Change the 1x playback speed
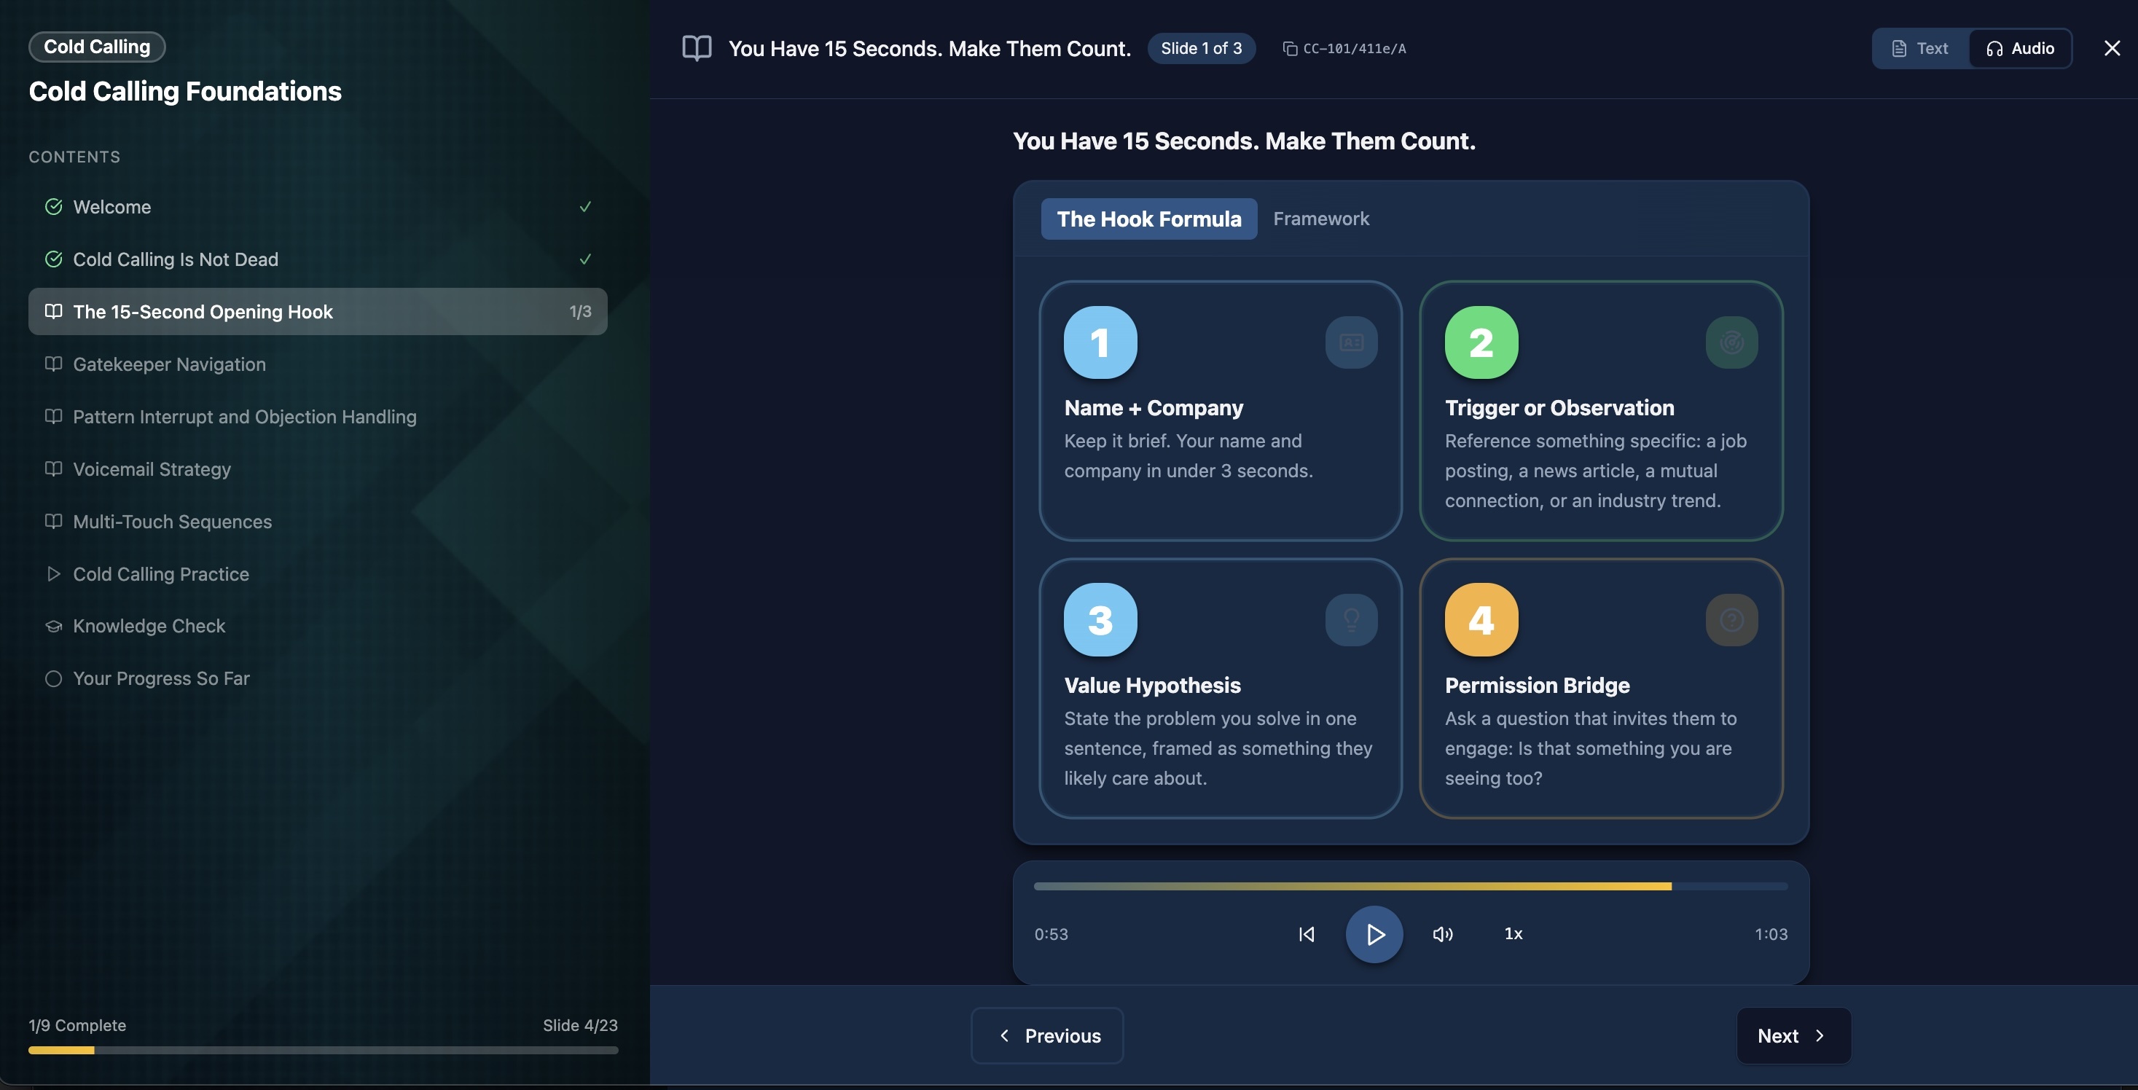The width and height of the screenshot is (2138, 1090). (x=1513, y=934)
